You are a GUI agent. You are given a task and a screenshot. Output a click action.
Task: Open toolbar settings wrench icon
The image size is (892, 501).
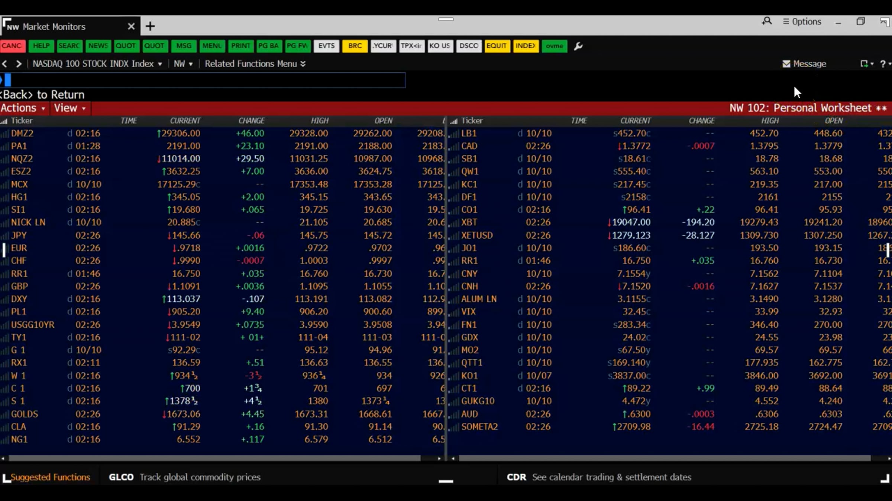[578, 46]
